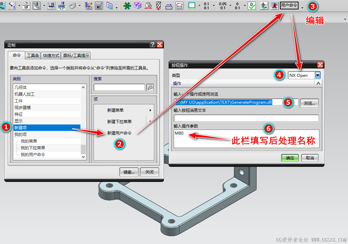This screenshot has height=244, width=348.
Task: Select 机器人加工 in the category list
Action: tap(47, 94)
